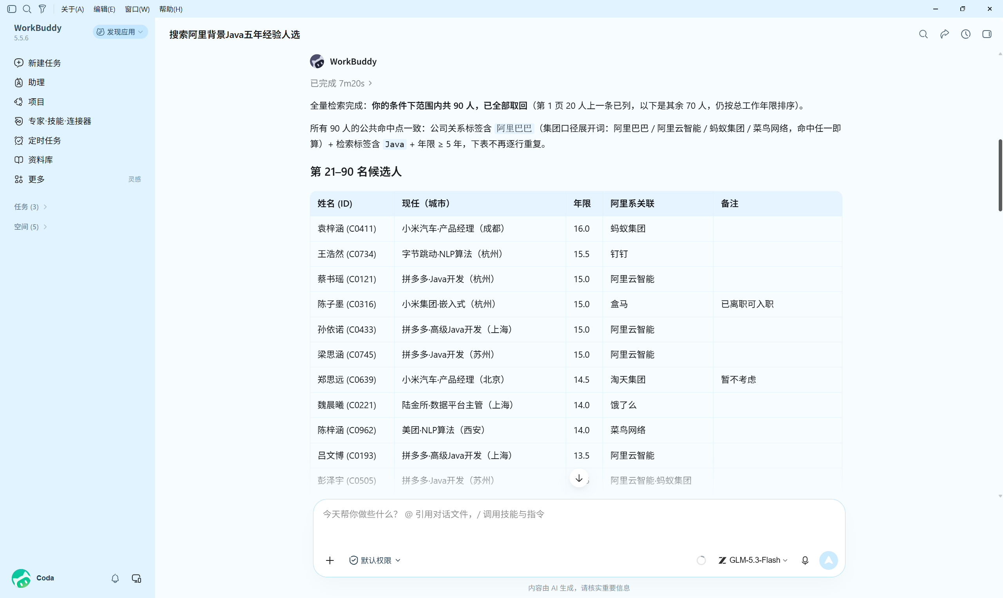Open the 关于(A) menu
This screenshot has height=598, width=1003.
(x=72, y=9)
